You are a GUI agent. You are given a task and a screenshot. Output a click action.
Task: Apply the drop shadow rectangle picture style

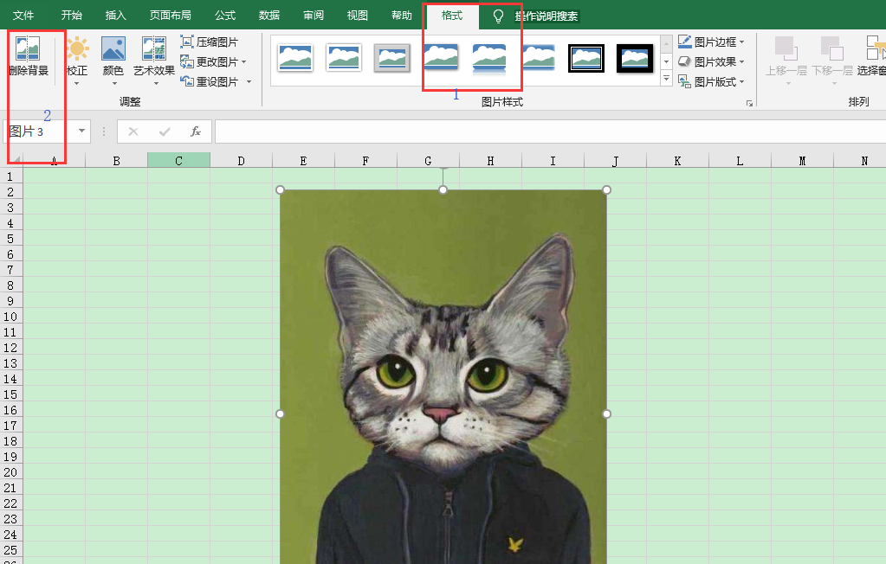tap(441, 58)
